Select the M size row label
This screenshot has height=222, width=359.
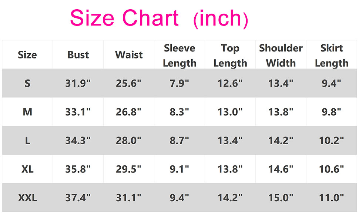point(27,112)
